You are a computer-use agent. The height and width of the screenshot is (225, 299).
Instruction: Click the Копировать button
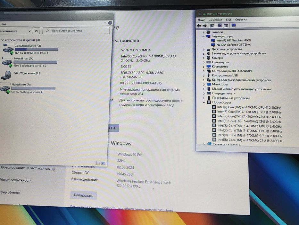tap(83, 195)
